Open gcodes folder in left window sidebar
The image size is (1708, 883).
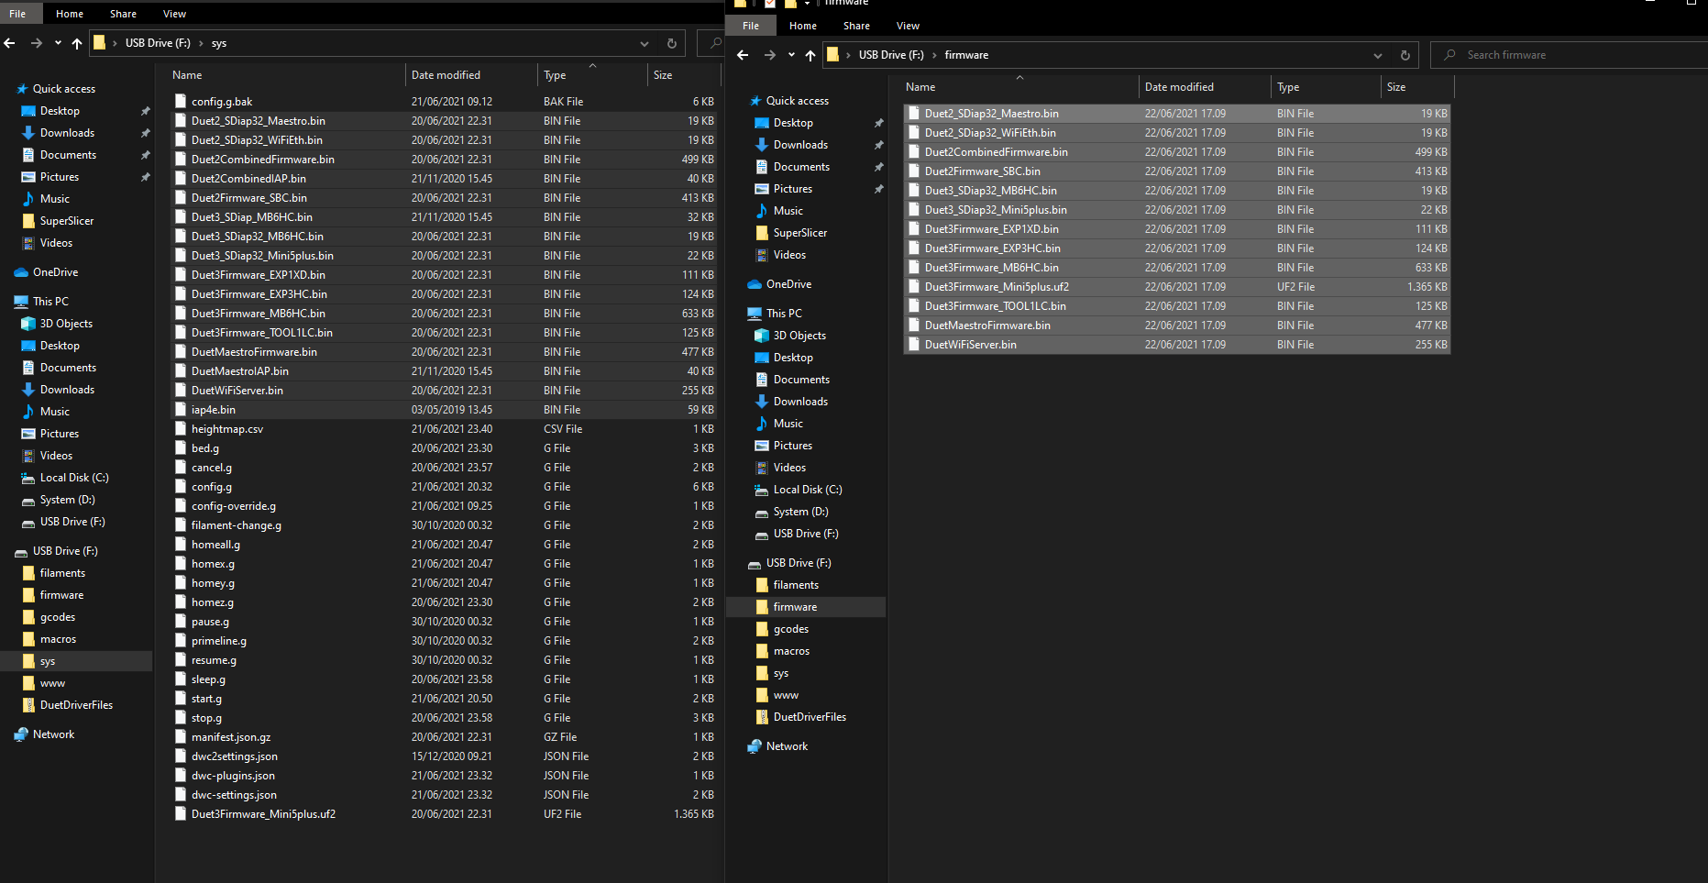coord(57,617)
